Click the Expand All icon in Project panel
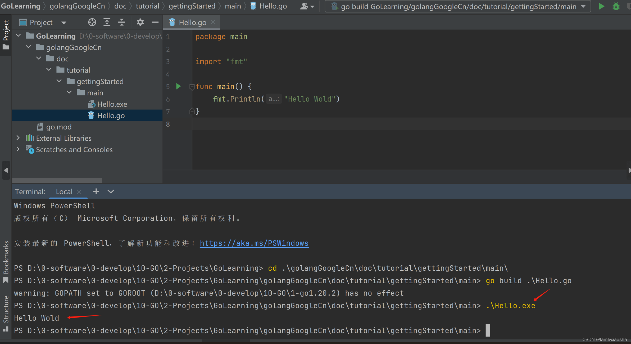 107,22
